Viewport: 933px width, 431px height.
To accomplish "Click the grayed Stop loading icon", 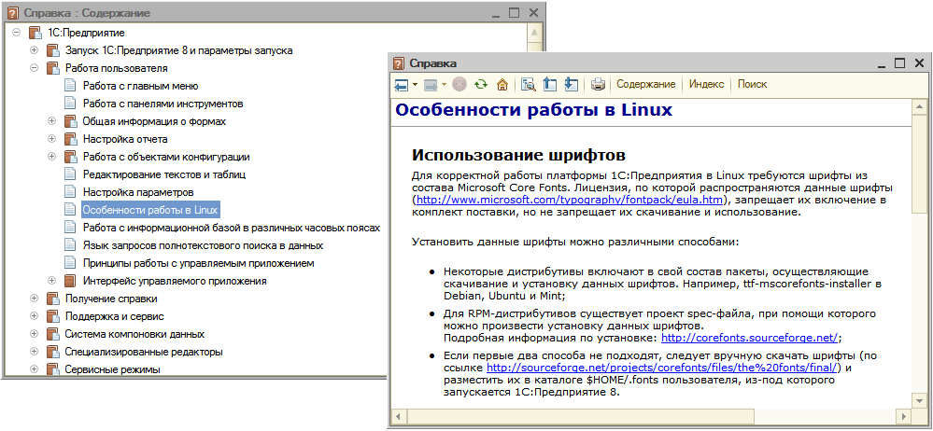I will 459,85.
